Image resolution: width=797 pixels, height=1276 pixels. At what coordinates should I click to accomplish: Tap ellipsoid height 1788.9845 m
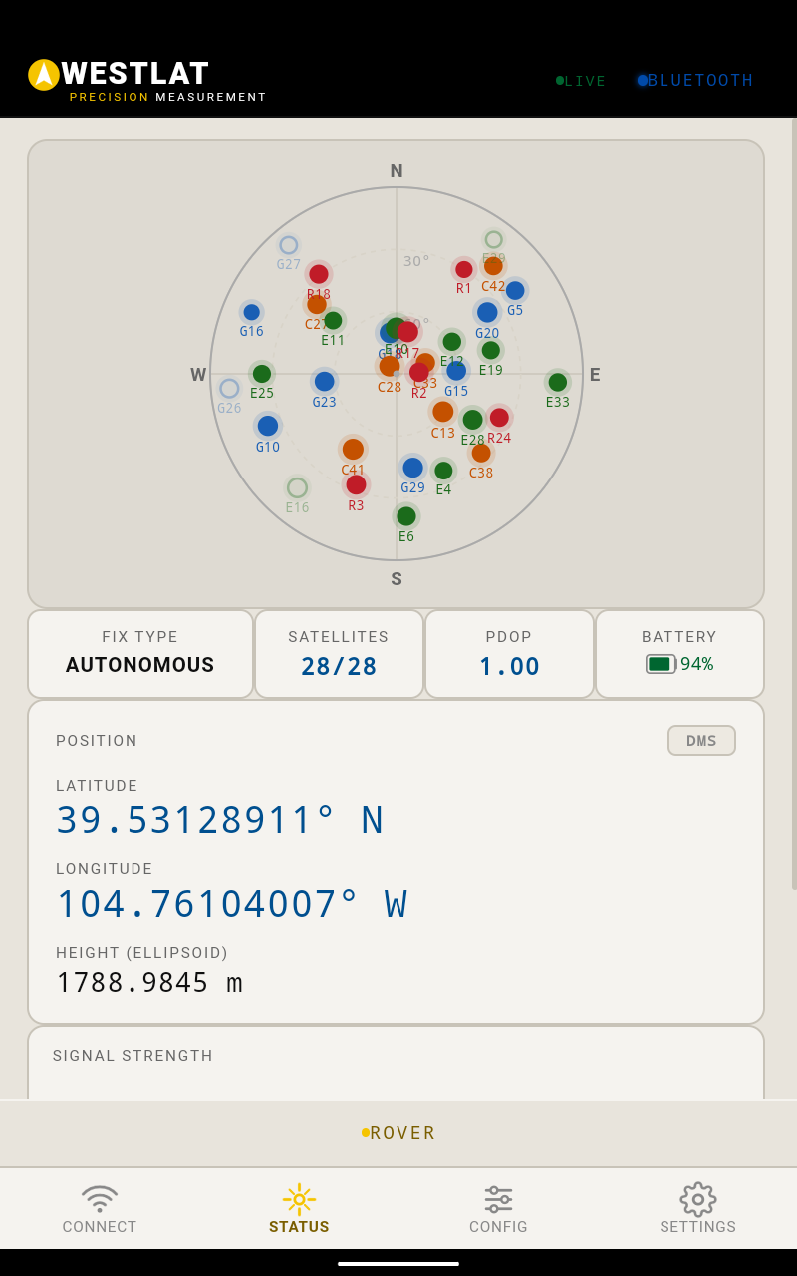(x=149, y=983)
